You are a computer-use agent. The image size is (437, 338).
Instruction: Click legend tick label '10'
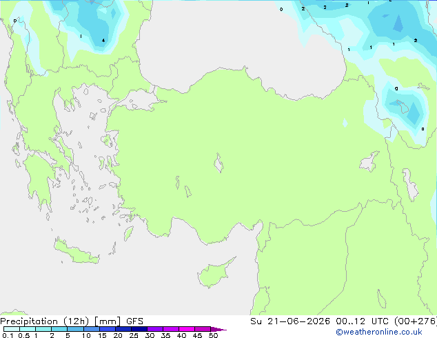pyautogui.click(x=86, y=335)
